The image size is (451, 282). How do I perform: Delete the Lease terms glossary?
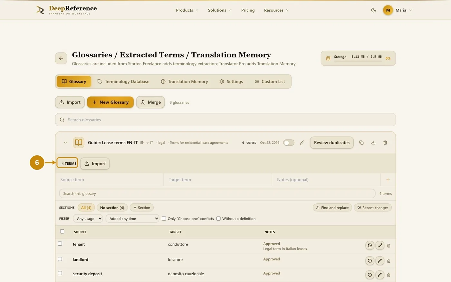pyautogui.click(x=385, y=142)
